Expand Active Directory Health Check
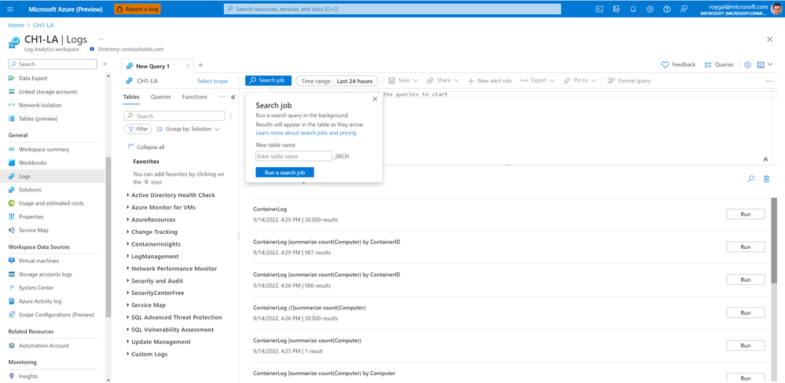Viewport: 785px width, 383px height. click(x=171, y=195)
